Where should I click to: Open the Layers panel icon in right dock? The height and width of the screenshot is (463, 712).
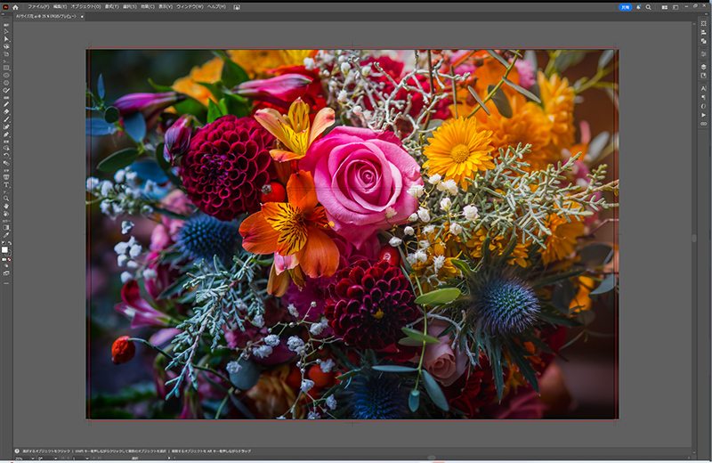[703, 67]
